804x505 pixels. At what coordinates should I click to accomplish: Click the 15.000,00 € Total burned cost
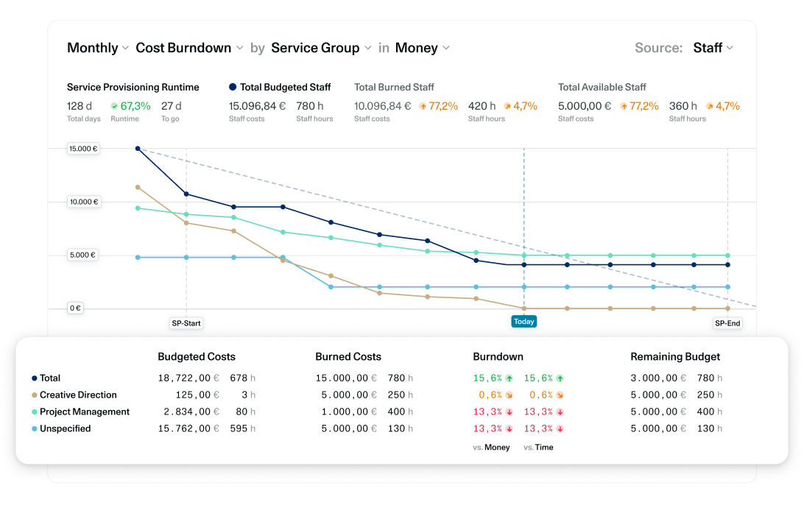point(346,378)
